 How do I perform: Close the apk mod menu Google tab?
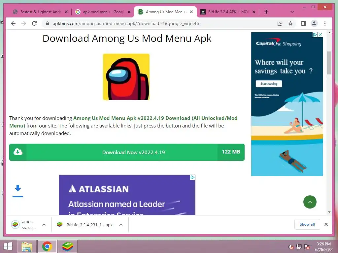[x=129, y=12]
